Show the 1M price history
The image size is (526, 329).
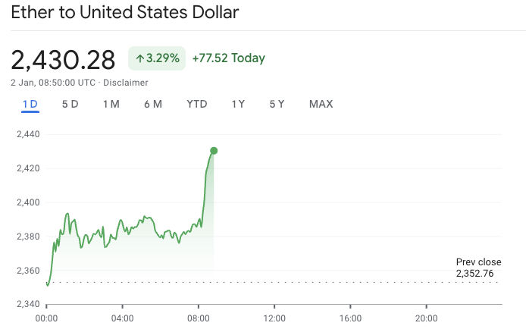click(111, 104)
